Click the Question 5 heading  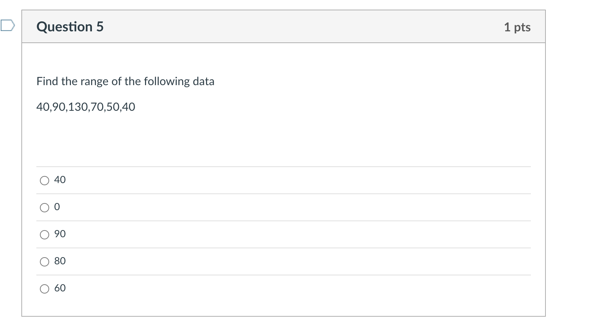pos(70,27)
